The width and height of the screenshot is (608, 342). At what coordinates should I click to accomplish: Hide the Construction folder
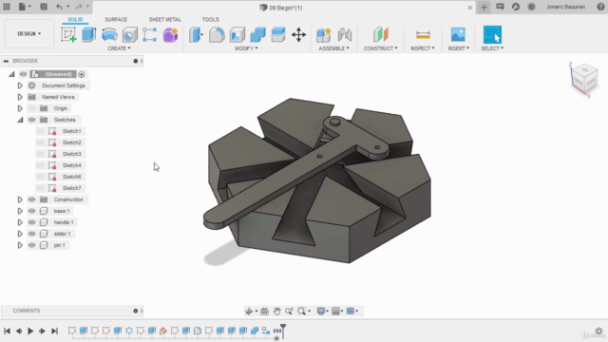31,199
